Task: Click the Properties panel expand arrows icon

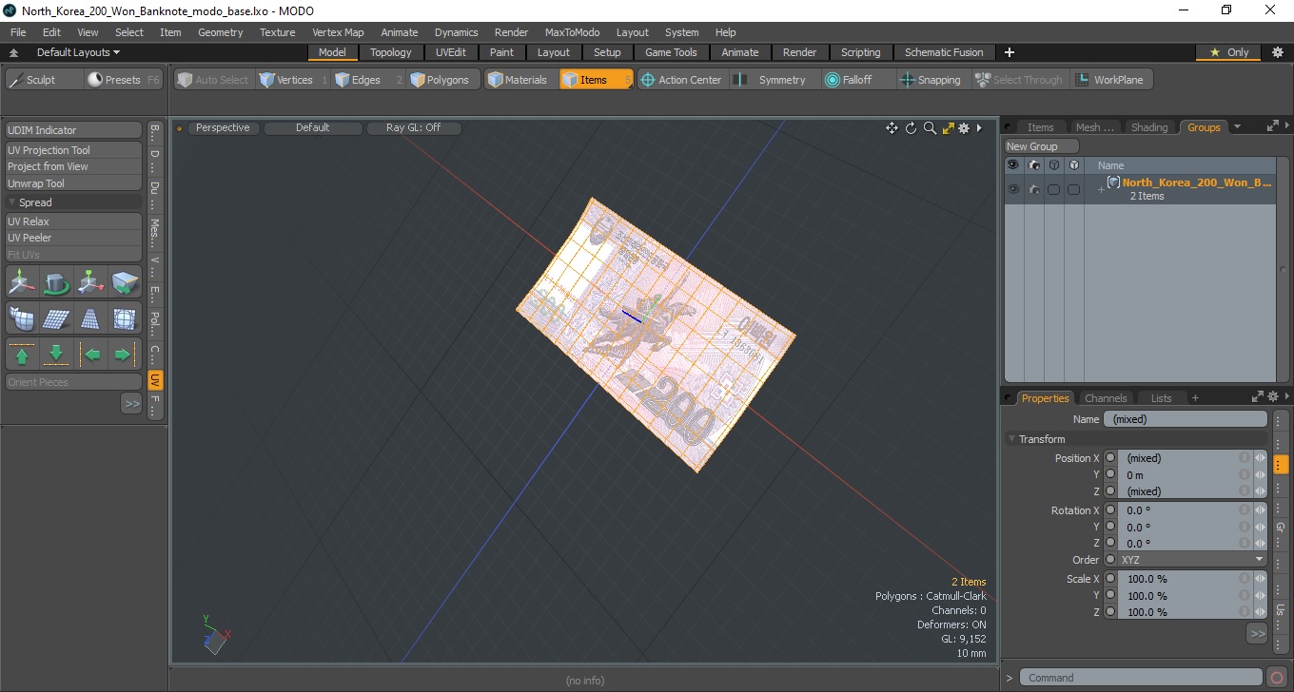Action: [x=1257, y=397]
